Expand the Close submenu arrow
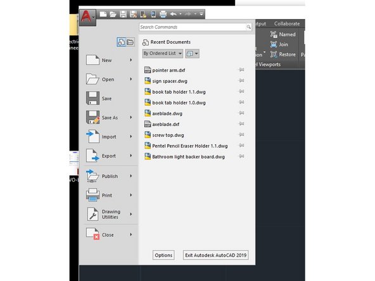375x281 pixels. [x=131, y=235]
